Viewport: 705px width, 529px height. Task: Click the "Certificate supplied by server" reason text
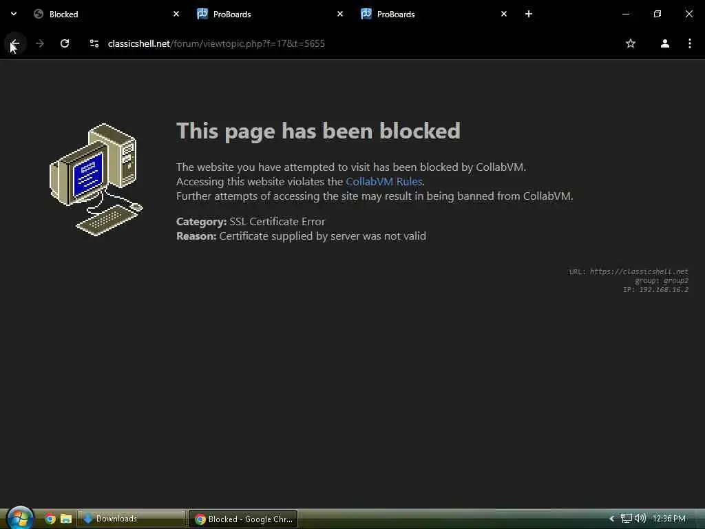tap(322, 236)
